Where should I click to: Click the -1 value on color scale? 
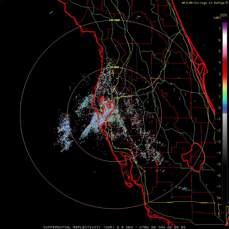[219, 119]
